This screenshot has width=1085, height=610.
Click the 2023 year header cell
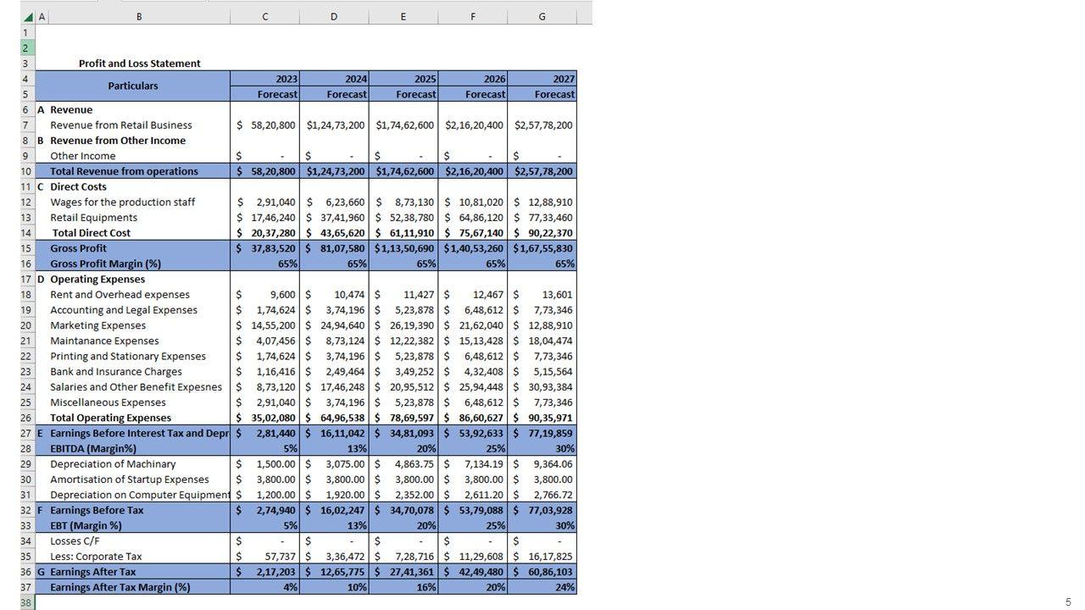click(264, 79)
